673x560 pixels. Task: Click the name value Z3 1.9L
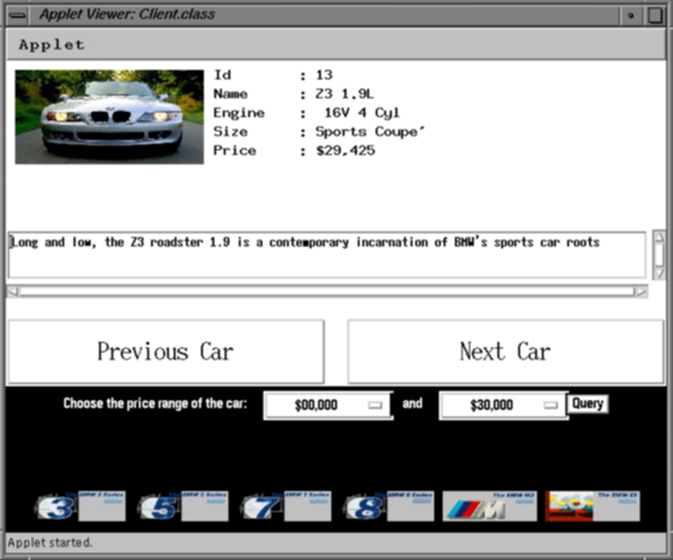[345, 94]
